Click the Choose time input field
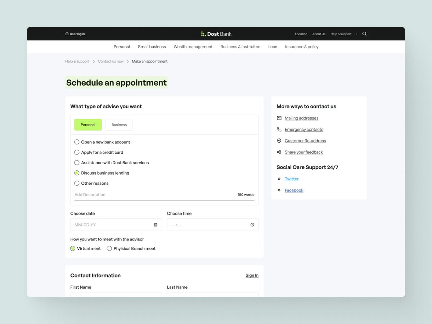Image resolution: width=432 pixels, height=324 pixels. [x=213, y=225]
